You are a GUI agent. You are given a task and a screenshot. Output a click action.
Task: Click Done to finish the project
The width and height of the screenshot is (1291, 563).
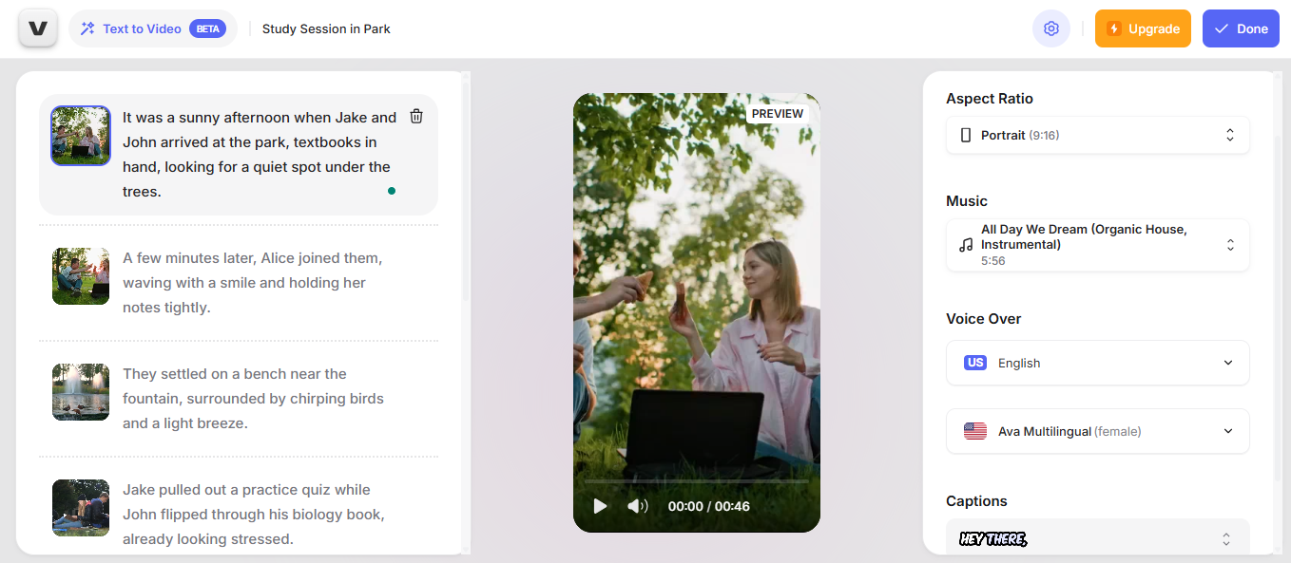[x=1241, y=28]
